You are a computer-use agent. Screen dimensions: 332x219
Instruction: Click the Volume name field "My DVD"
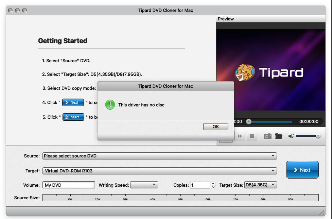[x=69, y=185]
